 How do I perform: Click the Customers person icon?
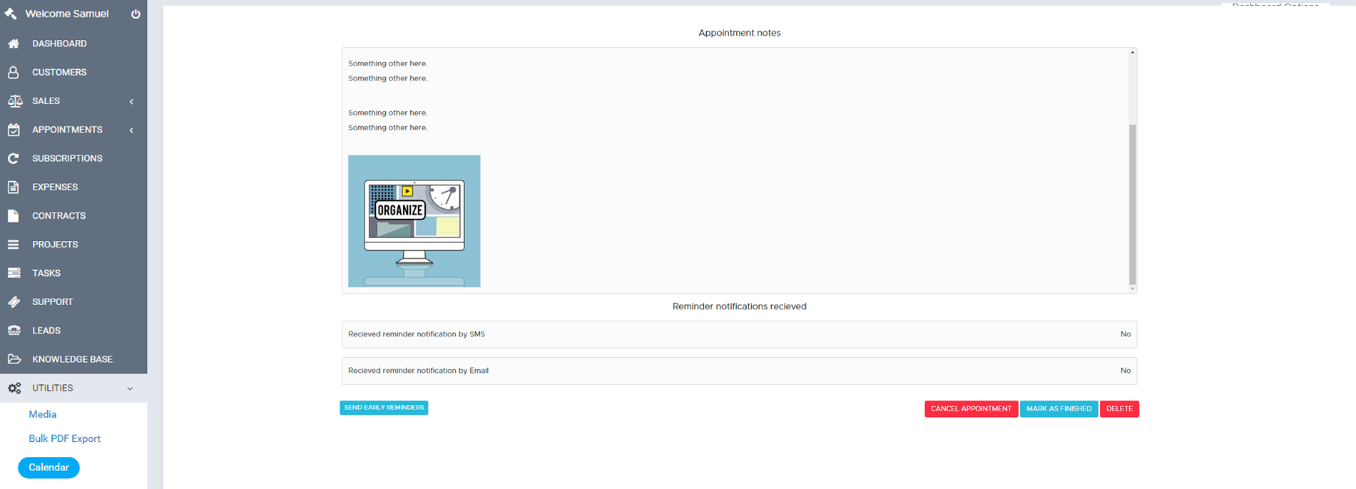pyautogui.click(x=14, y=72)
